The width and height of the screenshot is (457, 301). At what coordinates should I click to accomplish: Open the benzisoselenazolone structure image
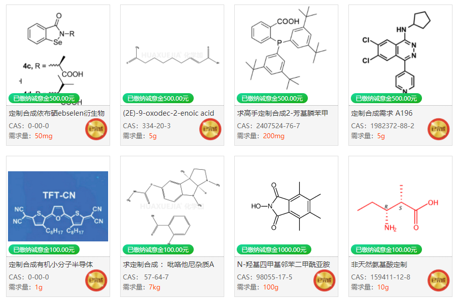[58, 55]
